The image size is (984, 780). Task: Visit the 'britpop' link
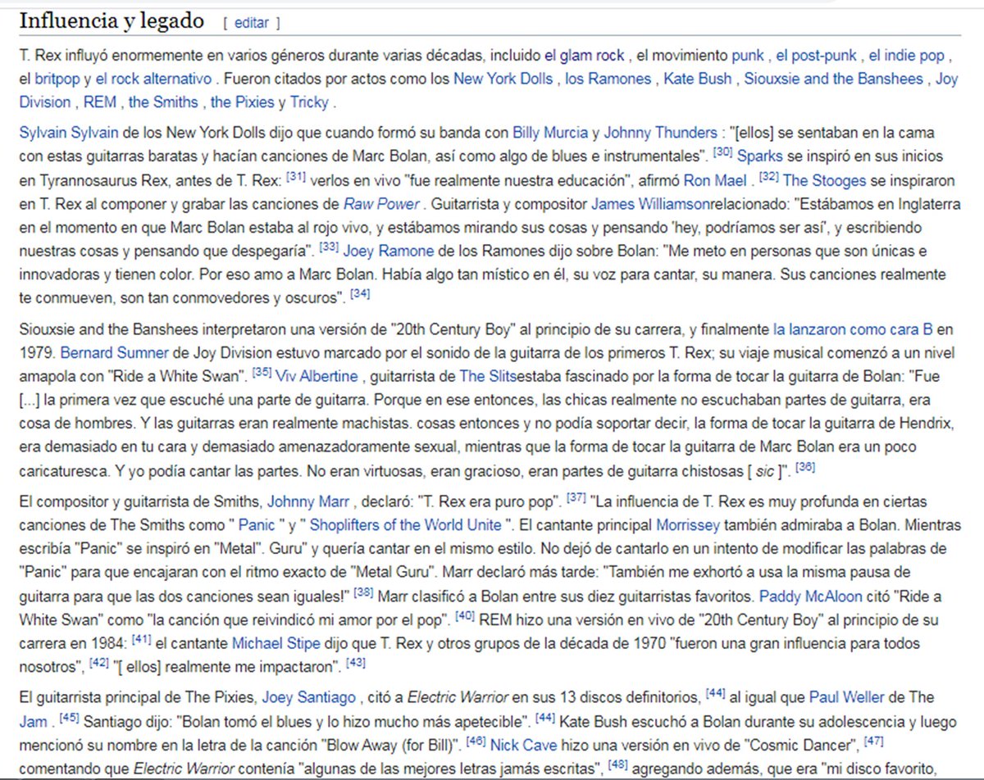pyautogui.click(x=57, y=79)
